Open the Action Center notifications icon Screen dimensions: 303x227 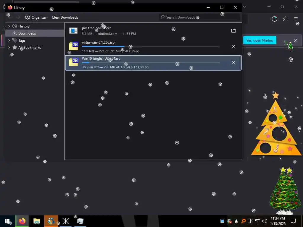coord(293,221)
